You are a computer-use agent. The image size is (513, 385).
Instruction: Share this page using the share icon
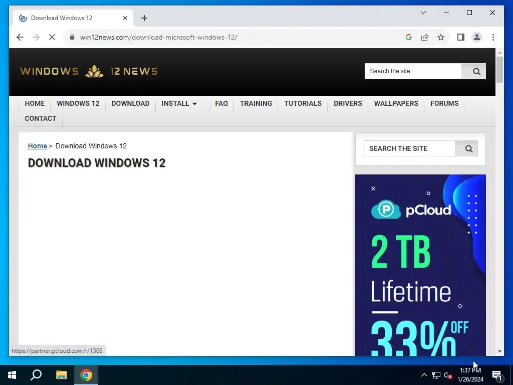425,37
